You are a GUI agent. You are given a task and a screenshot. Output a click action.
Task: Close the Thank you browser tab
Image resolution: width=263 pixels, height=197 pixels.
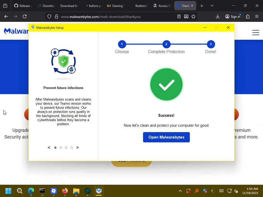192,6
